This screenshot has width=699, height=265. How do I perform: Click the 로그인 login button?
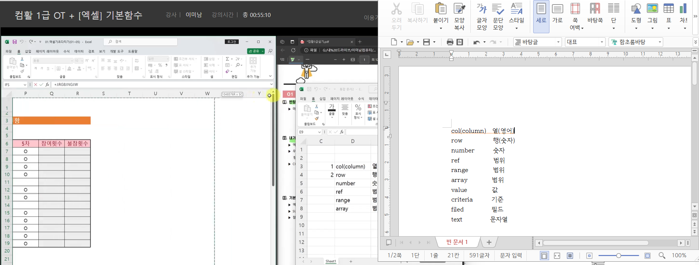[x=232, y=42]
